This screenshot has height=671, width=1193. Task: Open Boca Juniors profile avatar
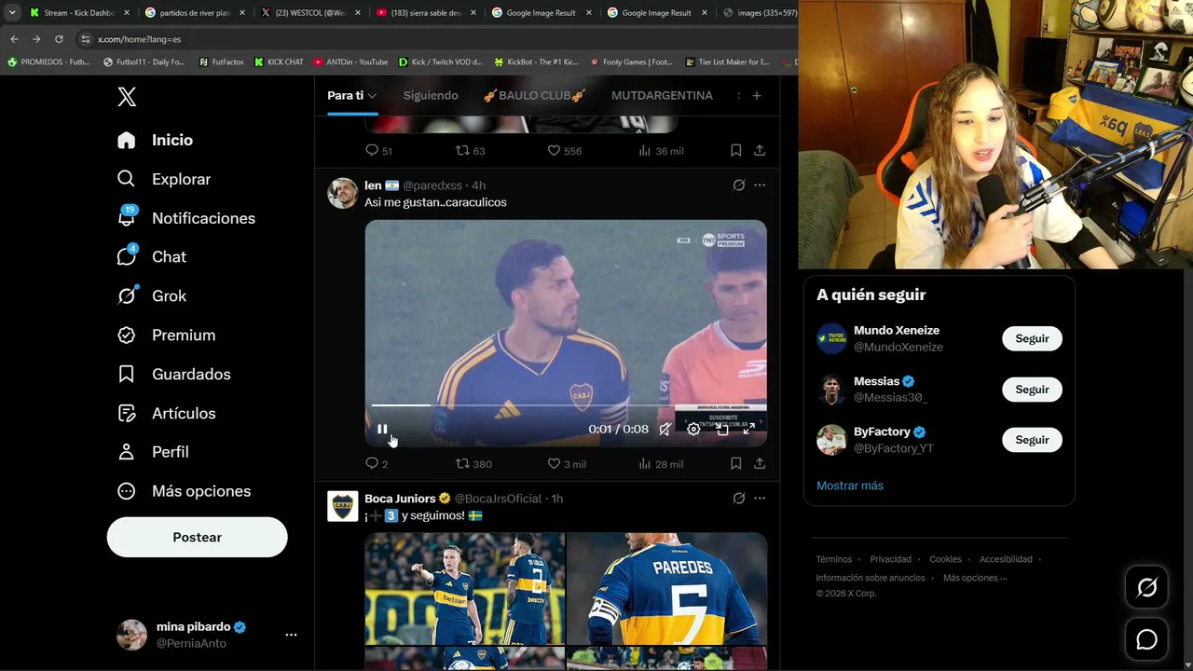pyautogui.click(x=343, y=506)
